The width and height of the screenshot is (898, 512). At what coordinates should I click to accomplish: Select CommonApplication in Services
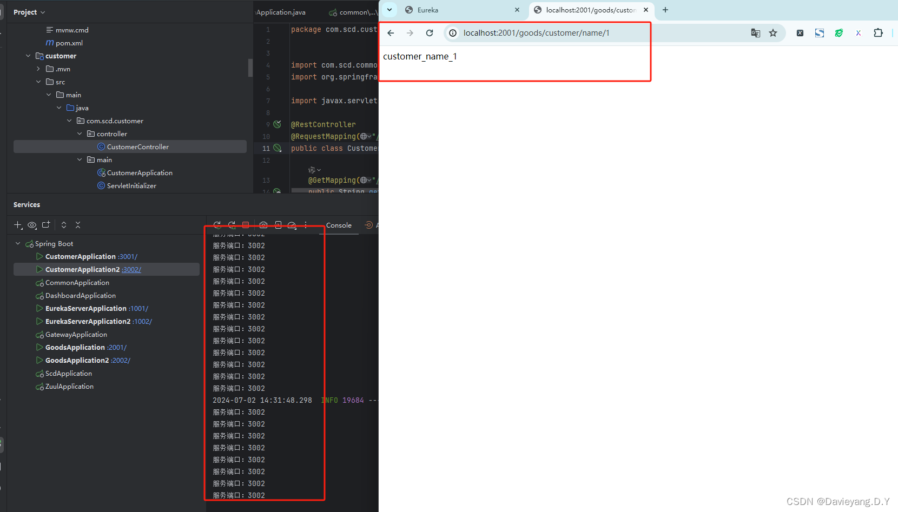pos(77,282)
